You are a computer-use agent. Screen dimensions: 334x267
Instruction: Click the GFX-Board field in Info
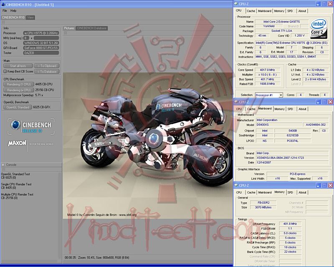click(x=41, y=48)
